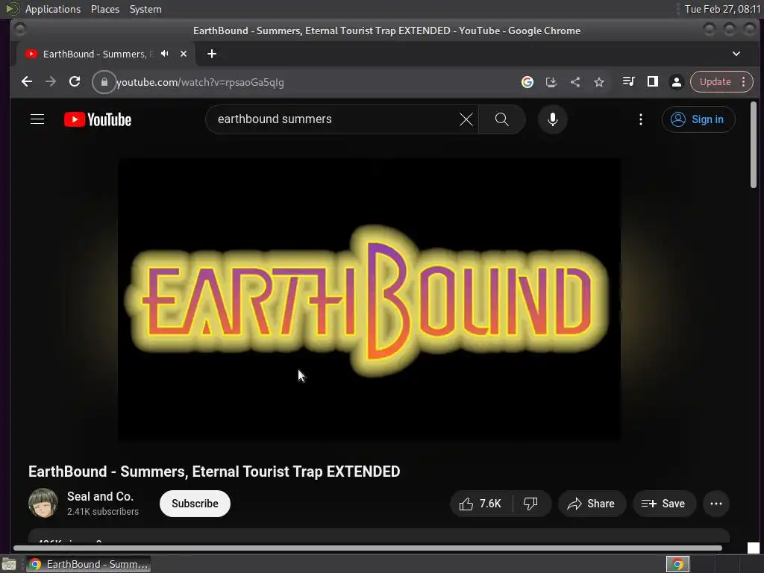
Task: Share this page from the address bar
Action: pos(575,82)
